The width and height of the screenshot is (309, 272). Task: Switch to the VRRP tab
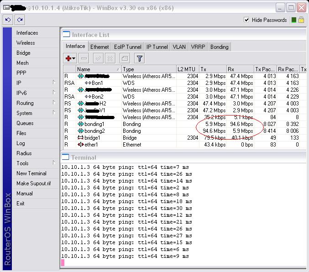198,47
